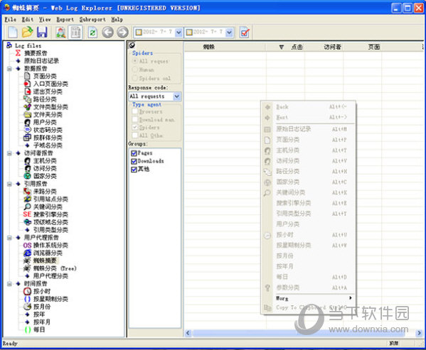Viewport: 426px width, 350px height.
Task: Click the red checkmark filter toolbar icon
Action: (x=245, y=33)
